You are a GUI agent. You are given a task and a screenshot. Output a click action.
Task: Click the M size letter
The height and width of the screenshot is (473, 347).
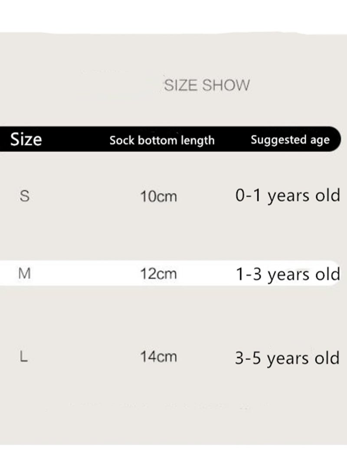click(24, 274)
